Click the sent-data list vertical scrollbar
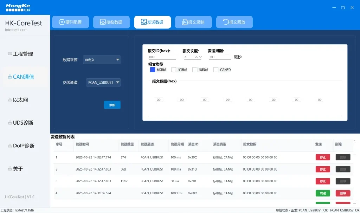Viewport: 360px width, 213px height. pyautogui.click(x=356, y=147)
